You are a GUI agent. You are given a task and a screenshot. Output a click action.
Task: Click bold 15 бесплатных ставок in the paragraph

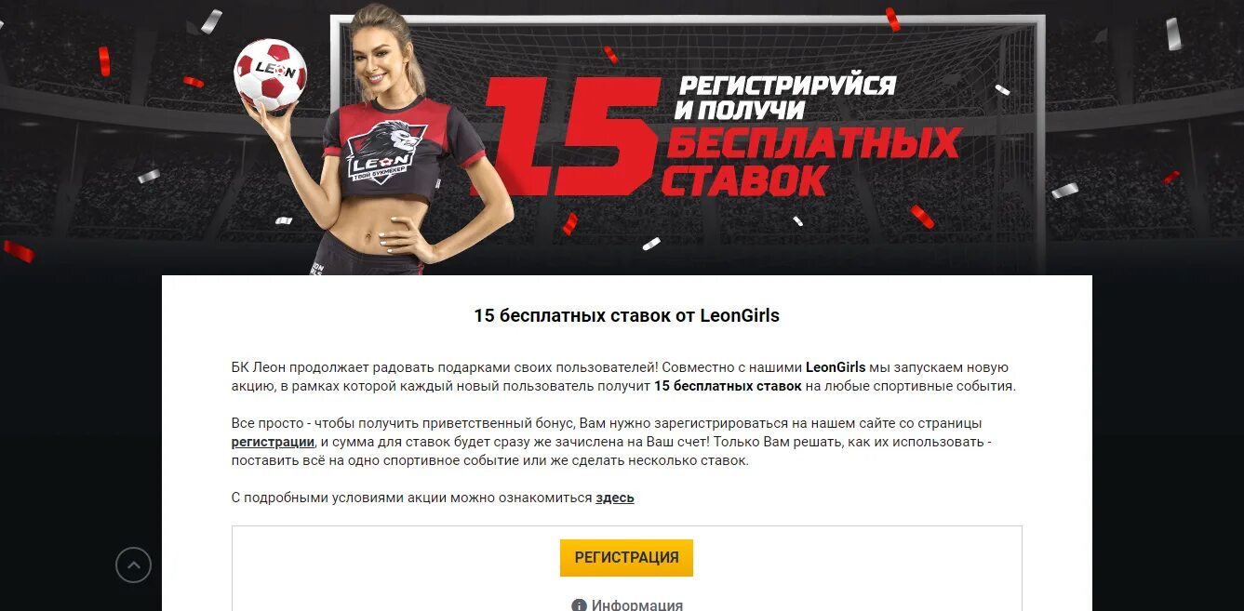pyautogui.click(x=728, y=386)
